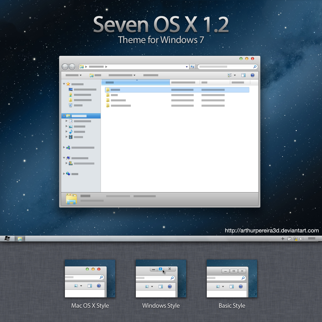The height and width of the screenshot is (322, 322).
Task: Open recent pages arrow next to Forward button
Action: point(77,67)
